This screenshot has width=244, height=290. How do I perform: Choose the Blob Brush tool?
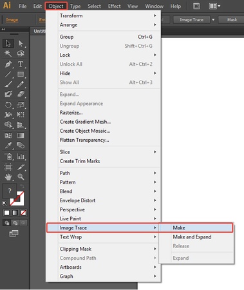pyautogui.click(x=8, y=94)
